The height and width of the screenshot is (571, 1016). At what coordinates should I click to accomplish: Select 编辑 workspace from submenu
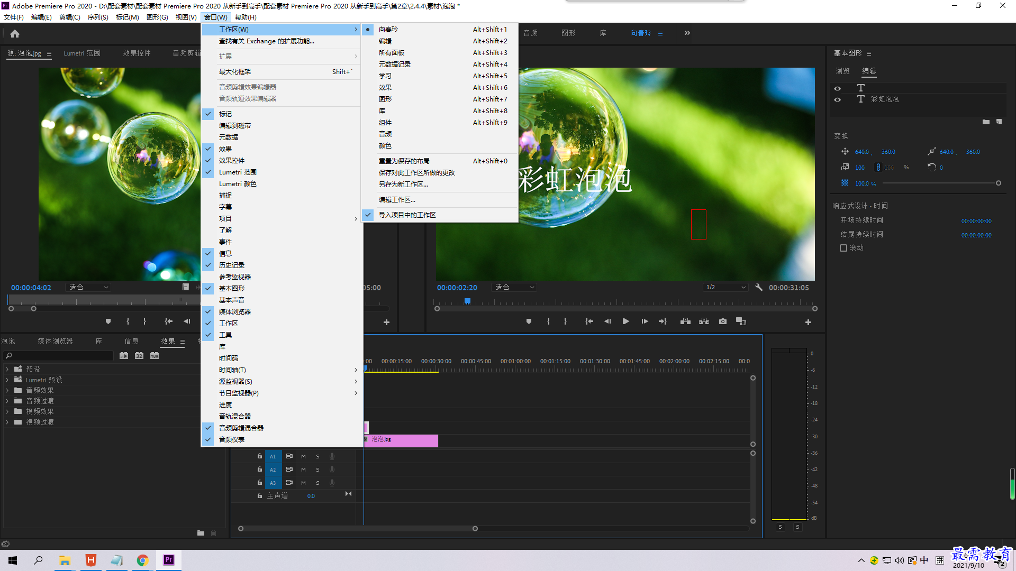(439, 41)
